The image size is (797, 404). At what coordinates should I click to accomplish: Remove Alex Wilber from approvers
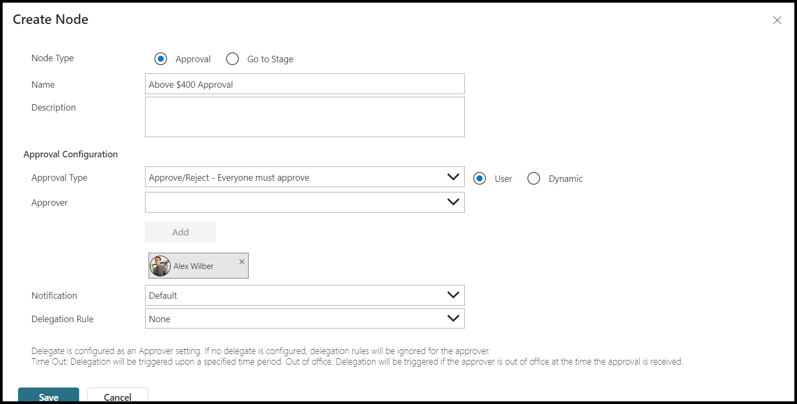[242, 262]
